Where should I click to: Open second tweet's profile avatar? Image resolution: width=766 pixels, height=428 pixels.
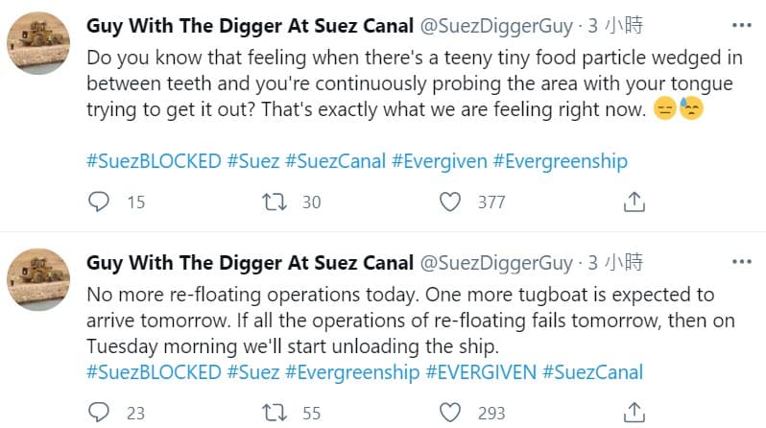(38, 280)
